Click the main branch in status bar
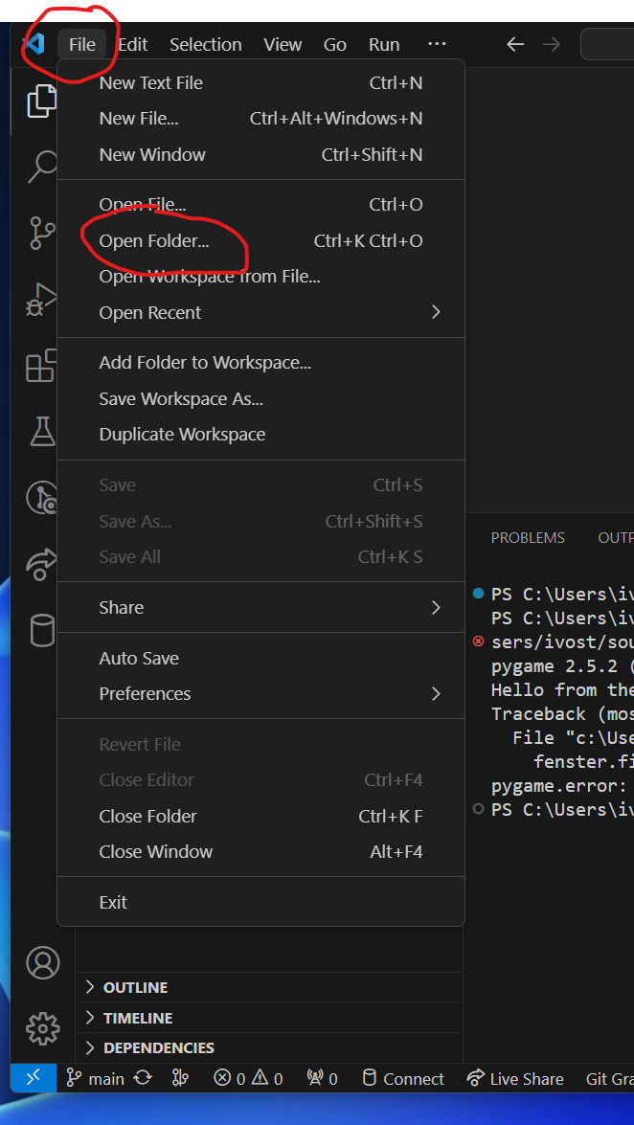The width and height of the screenshot is (634, 1125). click(x=97, y=1078)
